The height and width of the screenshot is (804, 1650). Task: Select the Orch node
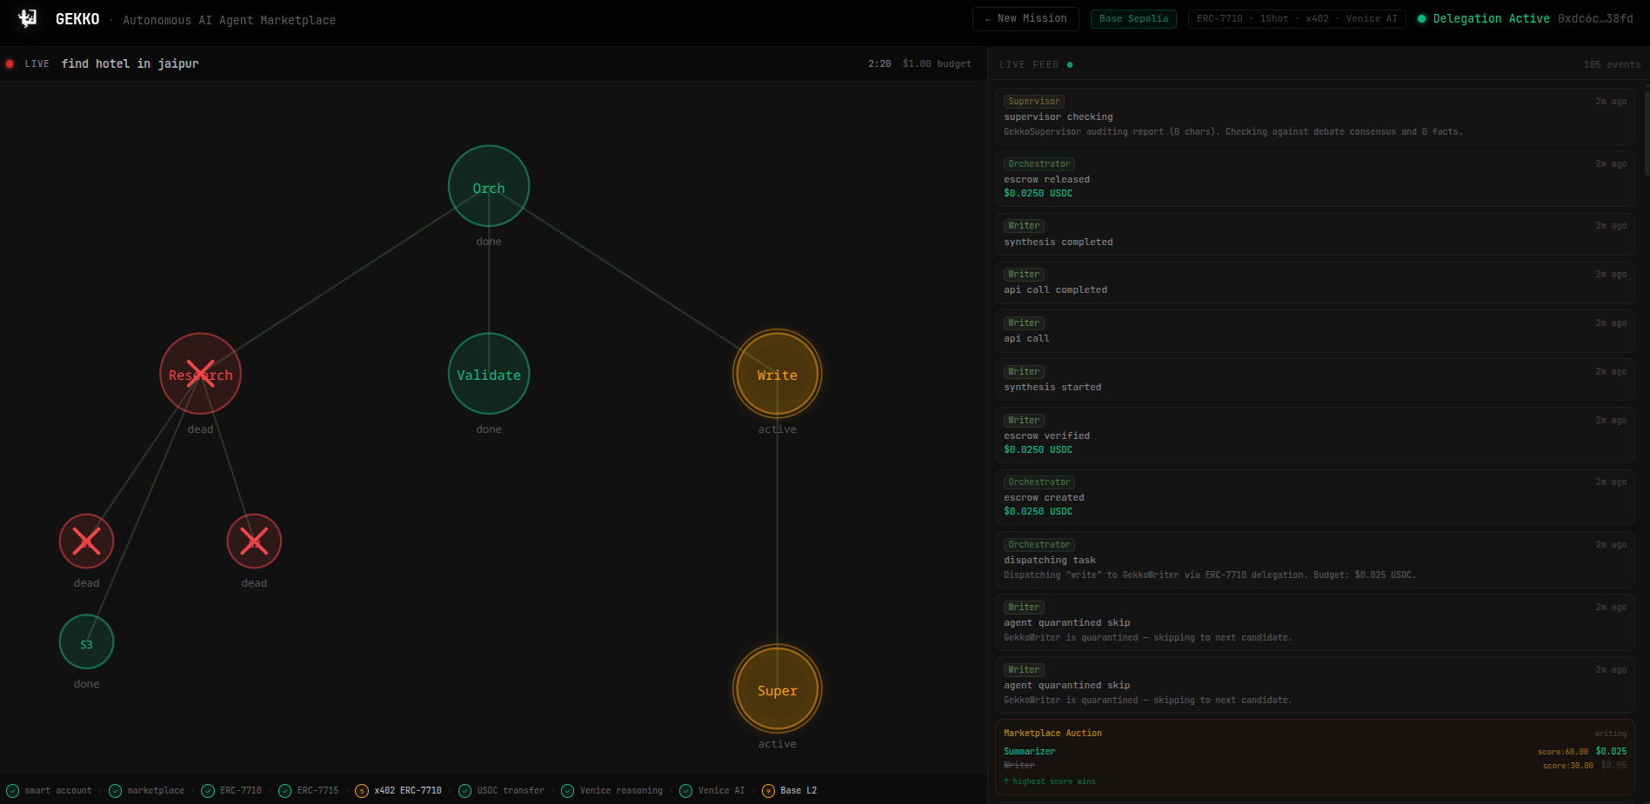489,187
